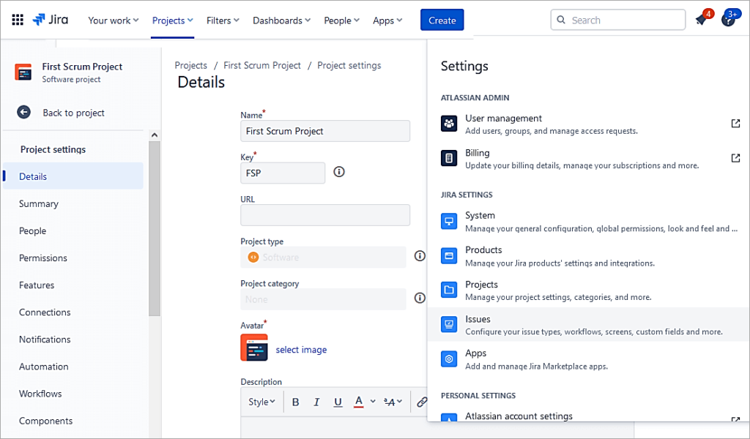Viewport: 750px width, 439px height.
Task: Open the text color dropdown chevron
Action: click(373, 402)
